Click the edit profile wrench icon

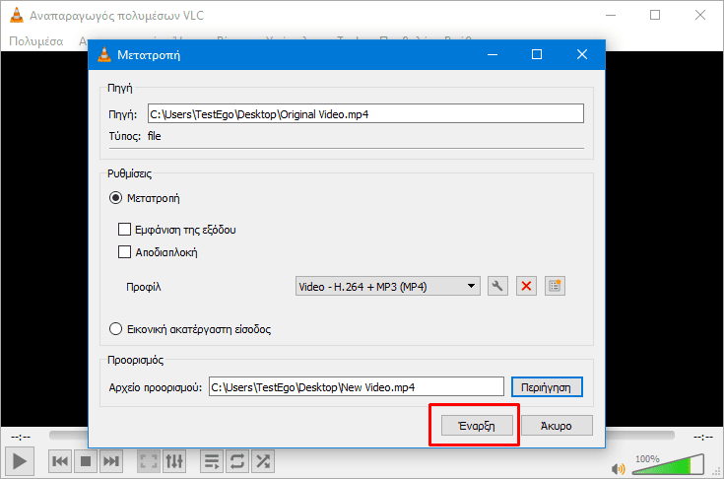[497, 287]
